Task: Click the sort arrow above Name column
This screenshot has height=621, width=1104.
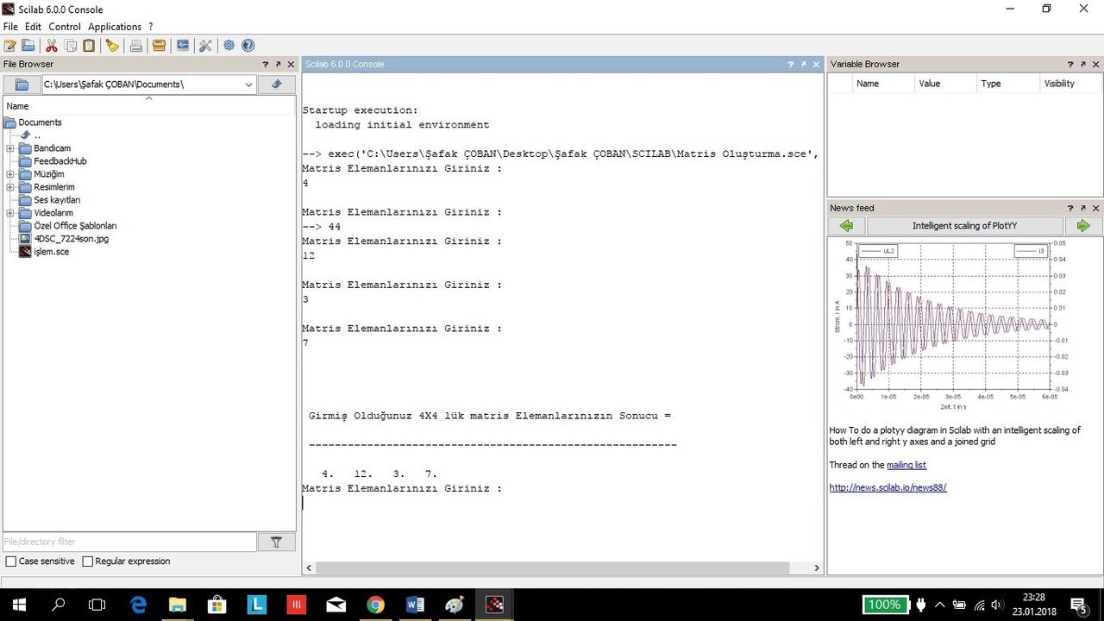Action: [149, 98]
